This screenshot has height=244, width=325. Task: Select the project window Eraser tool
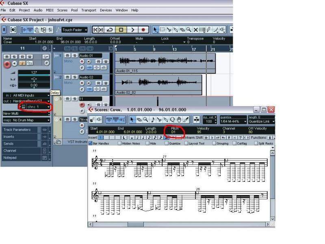[182, 30]
